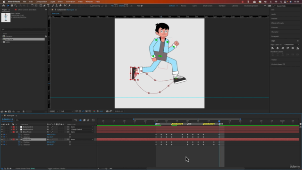
Task: Click the composition flowchart icon in timeline
Action: coord(75,120)
